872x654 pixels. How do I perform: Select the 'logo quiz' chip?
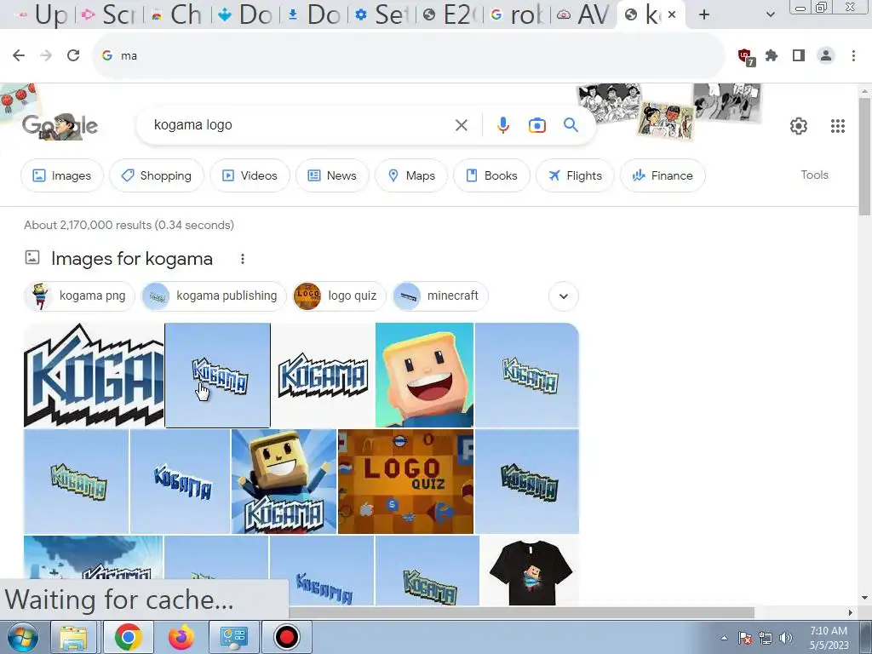click(339, 295)
